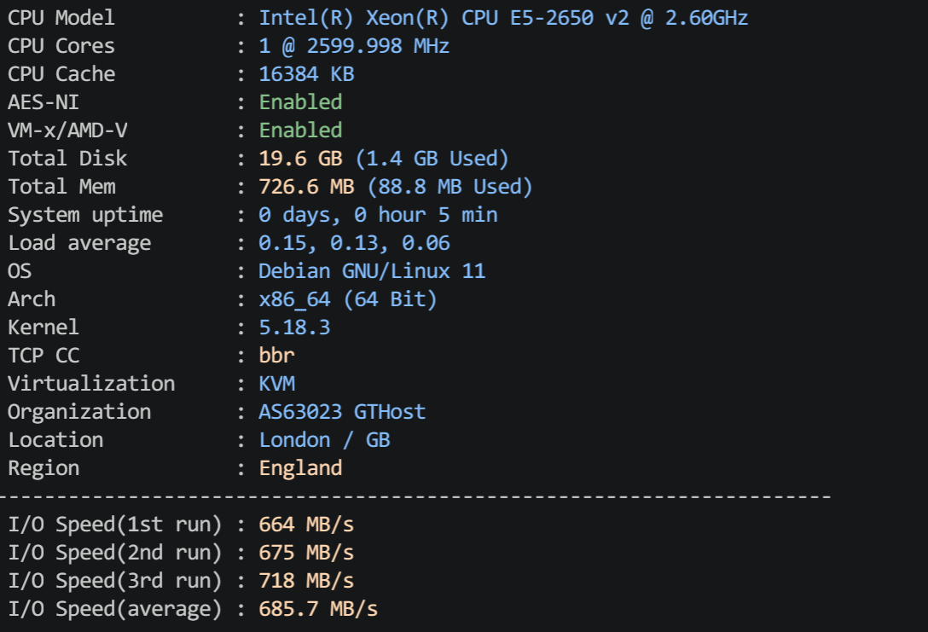The width and height of the screenshot is (928, 632).
Task: Click the average I/O speed '685.7 MB/s'
Action: (318, 609)
